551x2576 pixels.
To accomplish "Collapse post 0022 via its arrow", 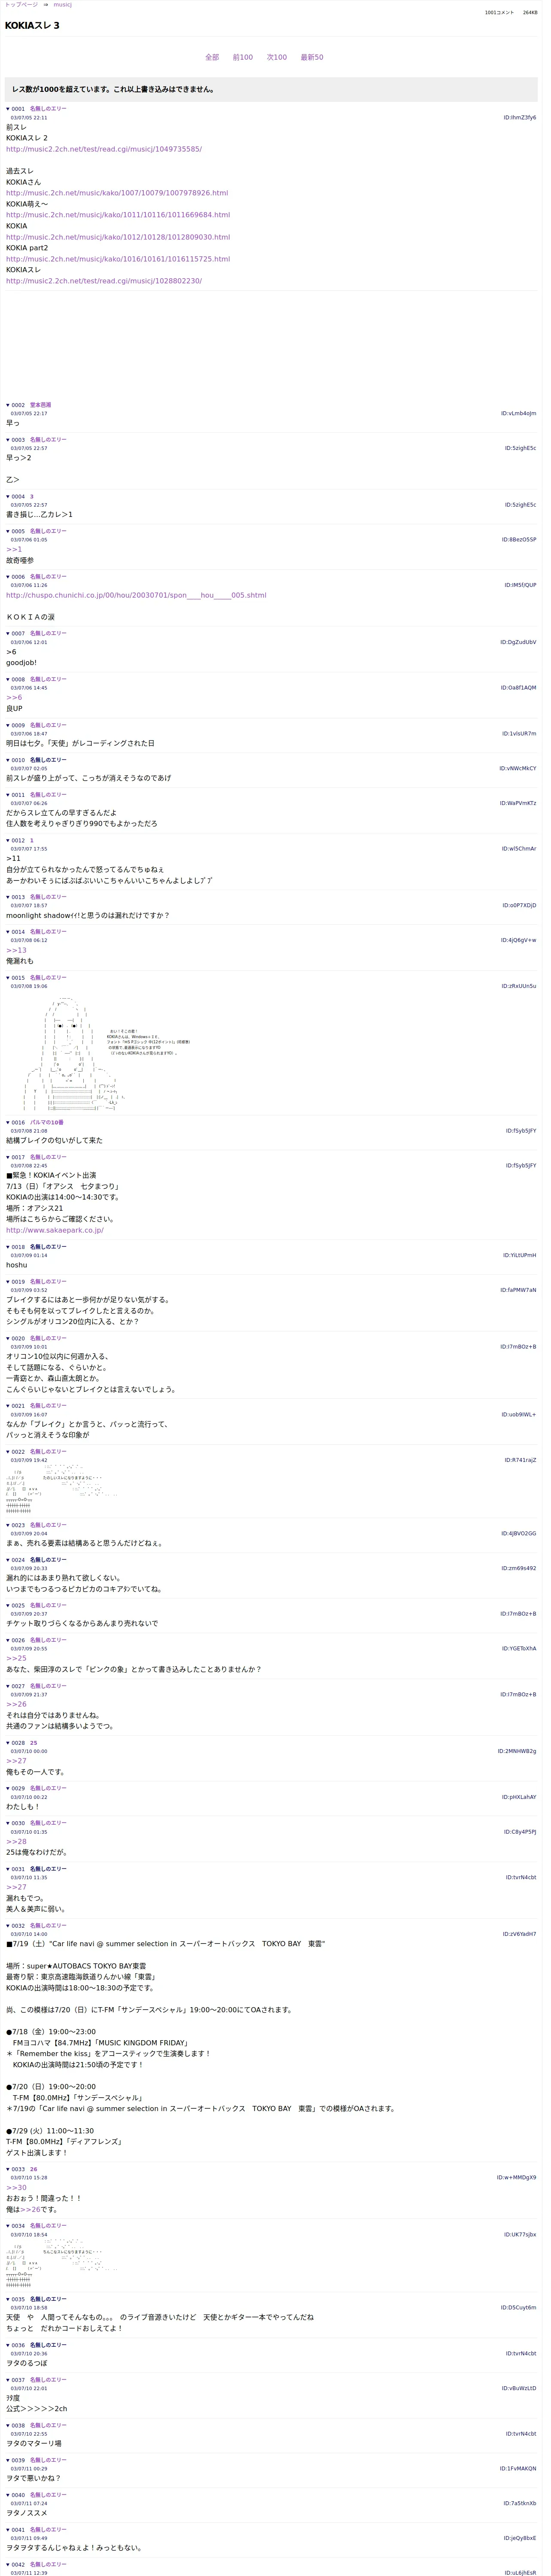I will pos(8,1452).
